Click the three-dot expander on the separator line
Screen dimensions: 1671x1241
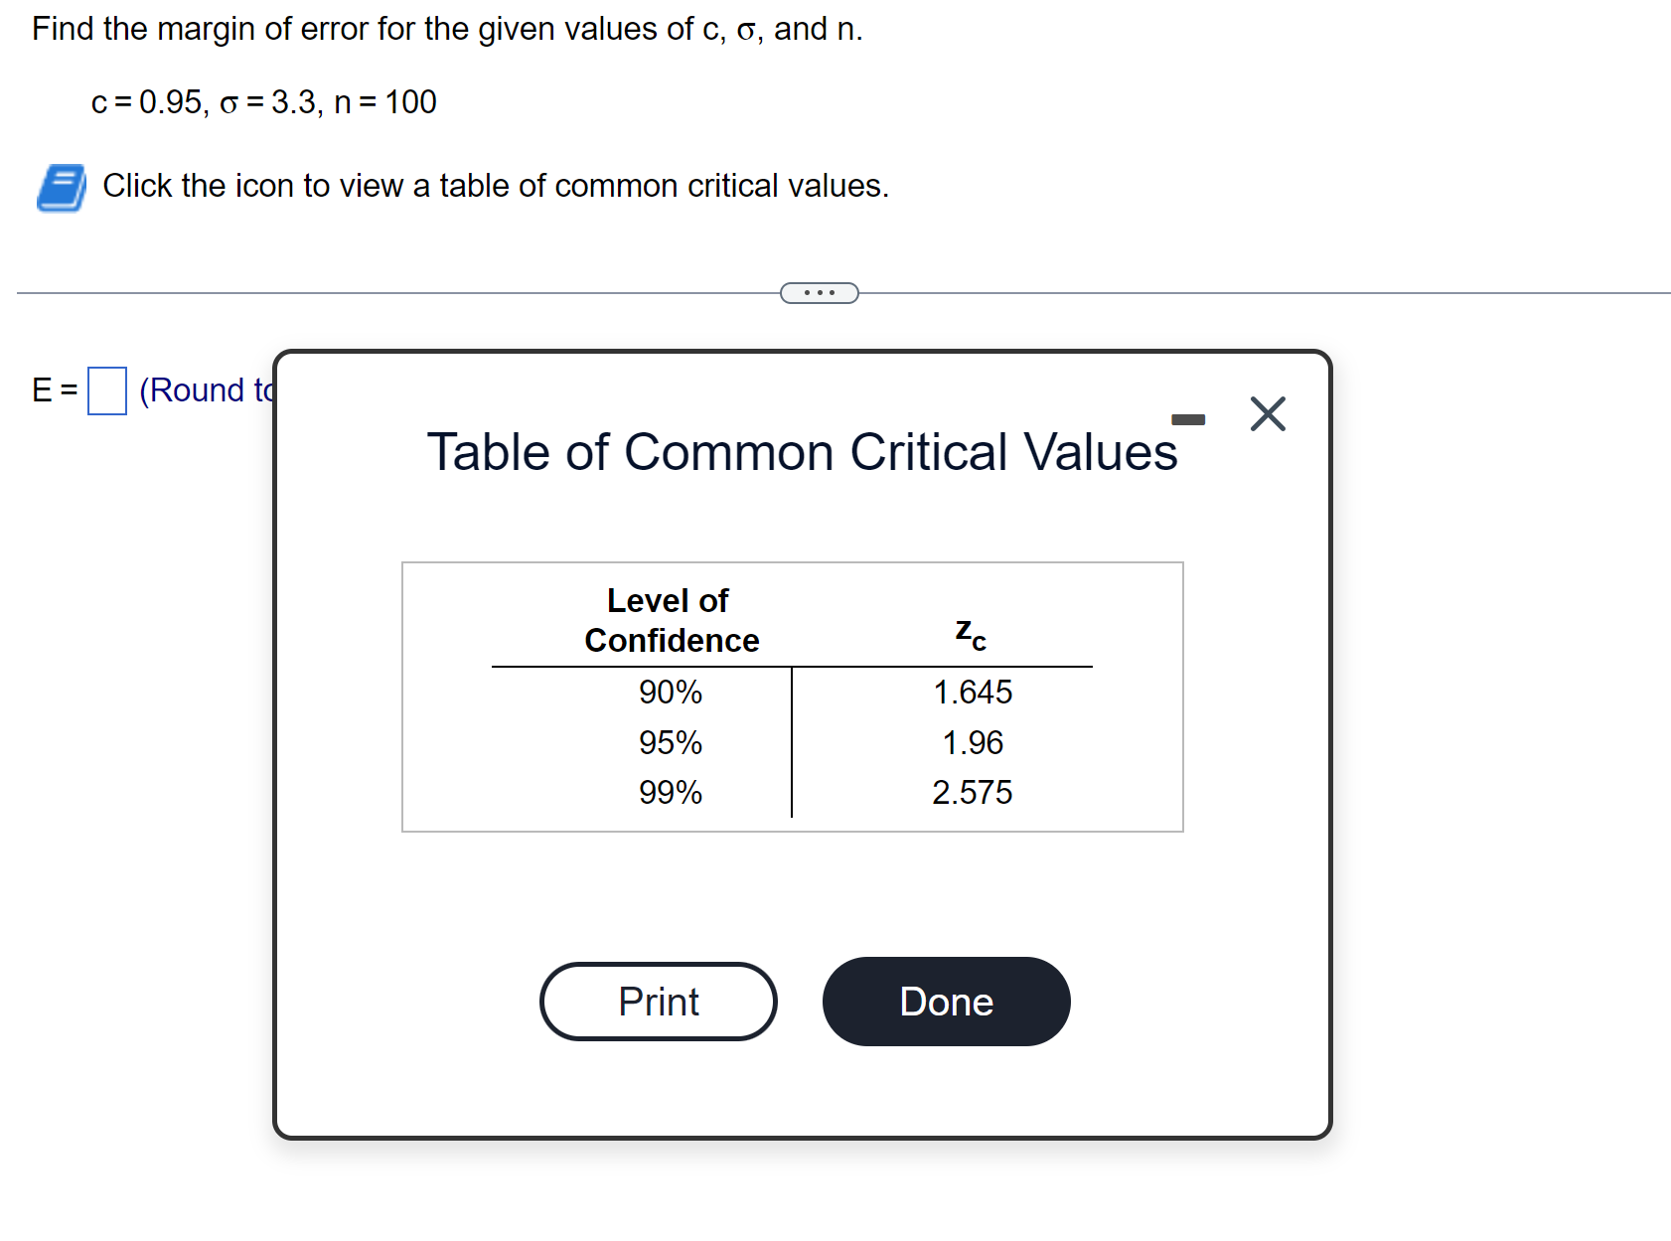point(818,291)
